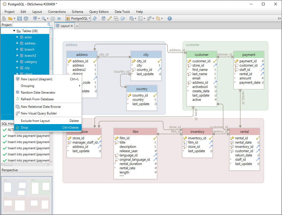Viewport: 282px width, 215px height.
Task: Click the Perspective overview thumbnail
Action: click(x=26, y=195)
